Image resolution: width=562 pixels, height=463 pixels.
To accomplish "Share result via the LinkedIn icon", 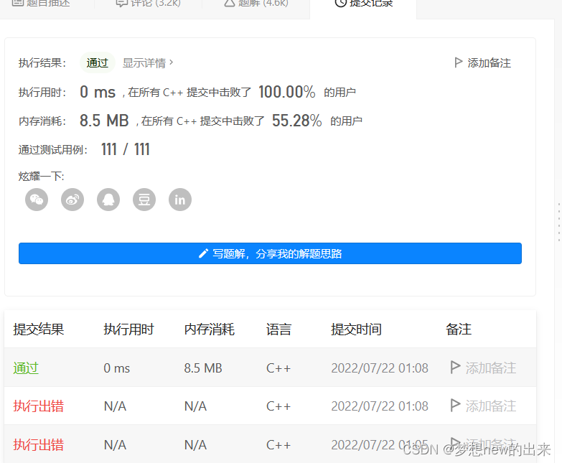I will [180, 200].
